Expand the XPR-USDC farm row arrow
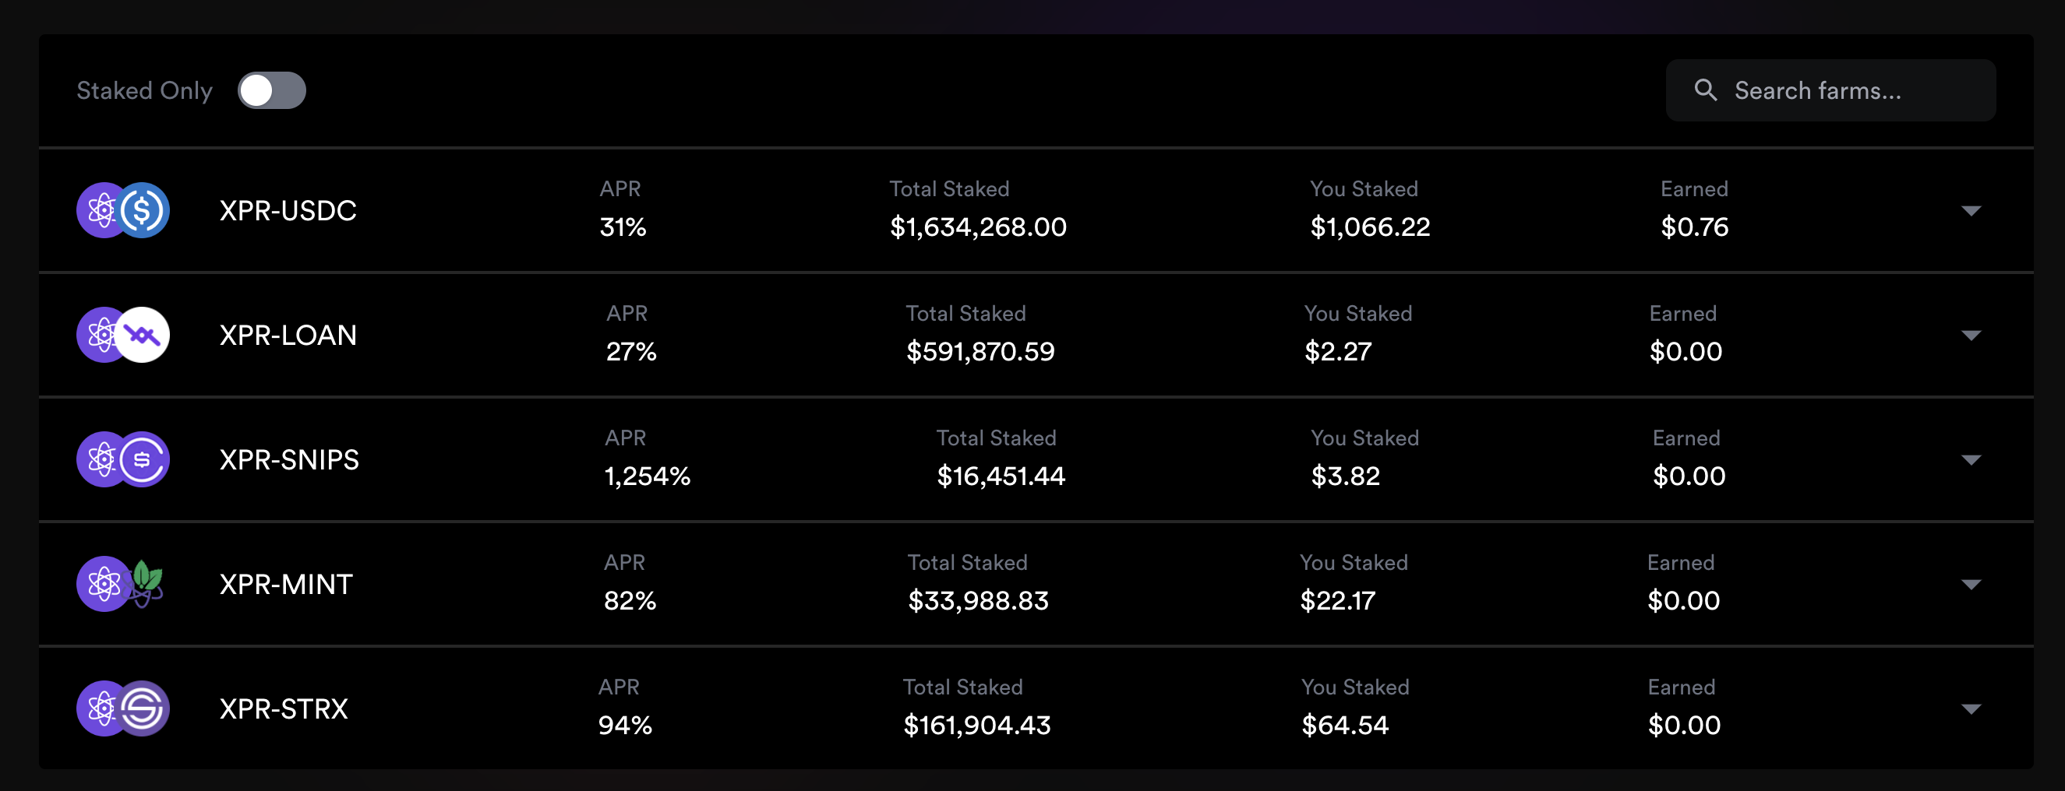 click(x=1971, y=211)
